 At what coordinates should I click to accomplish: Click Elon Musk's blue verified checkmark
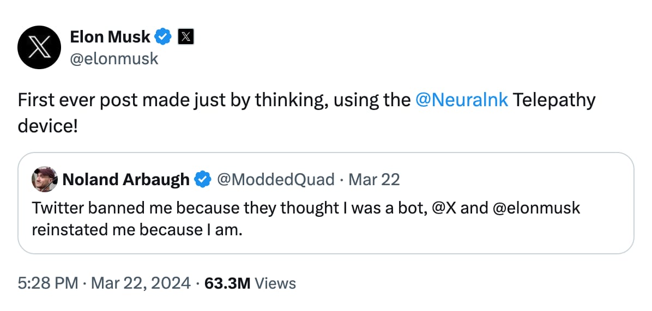[x=164, y=36]
